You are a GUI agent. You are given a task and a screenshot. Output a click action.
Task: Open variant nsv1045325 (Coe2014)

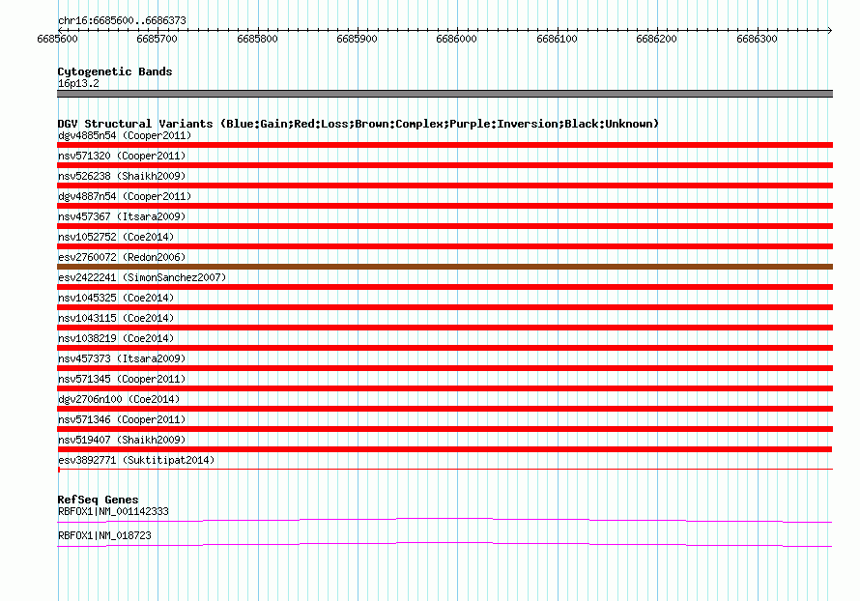116,298
